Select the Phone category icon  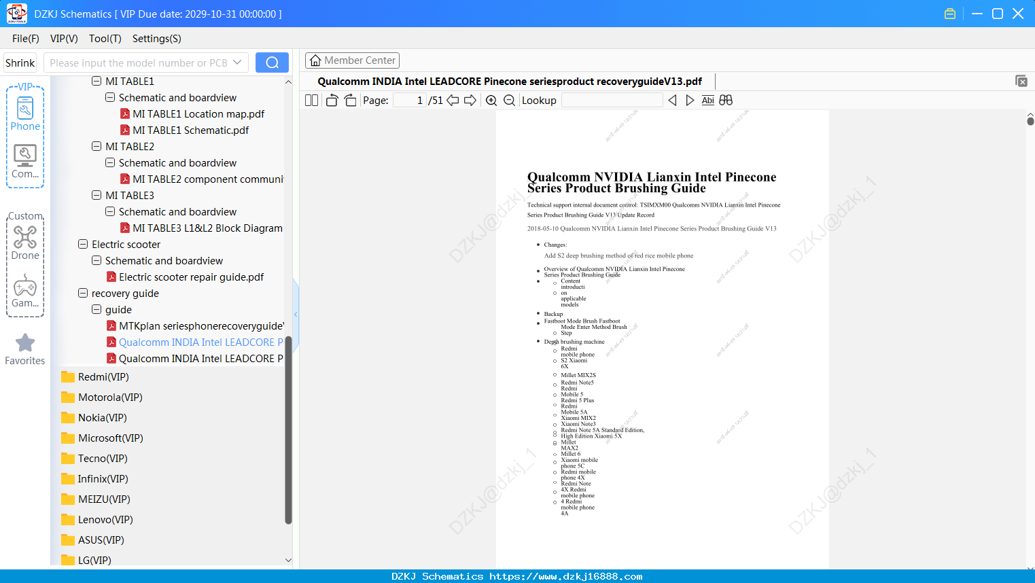pyautogui.click(x=25, y=113)
